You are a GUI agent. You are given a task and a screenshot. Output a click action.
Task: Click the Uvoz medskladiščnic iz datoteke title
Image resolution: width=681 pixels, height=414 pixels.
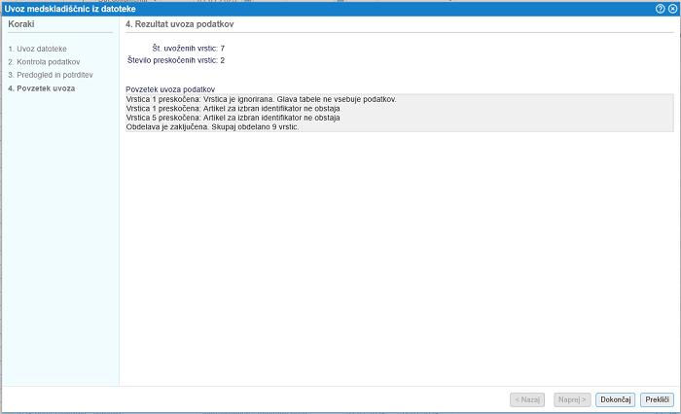coord(70,8)
